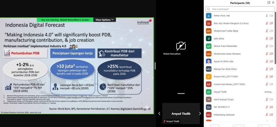Click muhammad ikhsan_2307114590's camera icon
This screenshot has height=127, width=277.
click(x=271, y=84)
